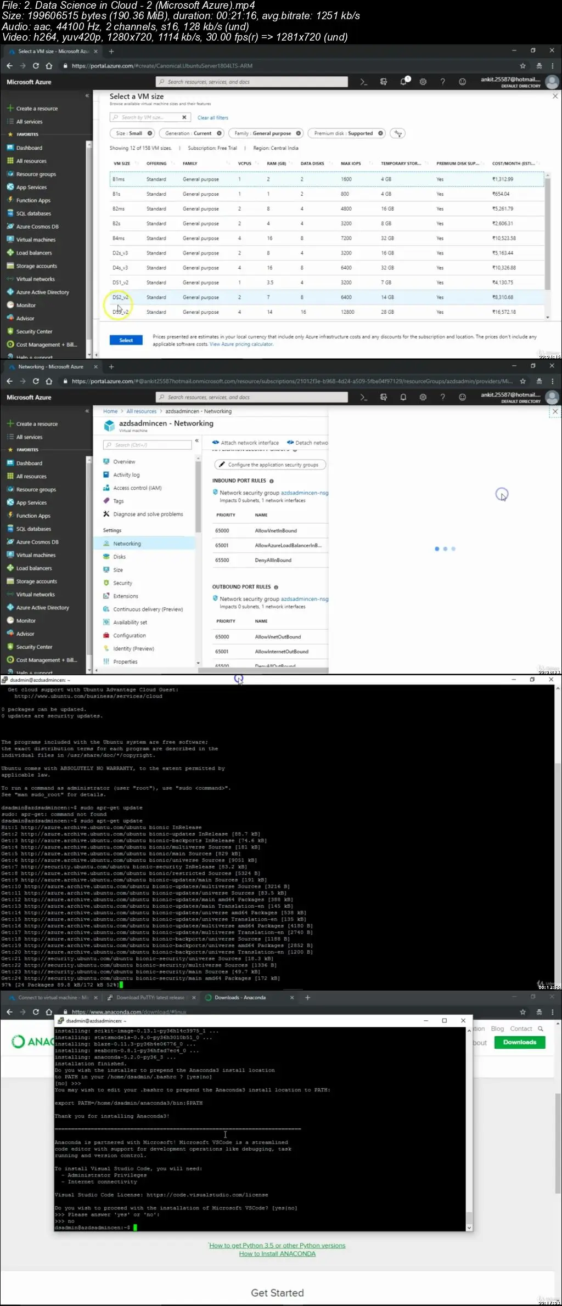Open How to get Python 3.5 link

pos(277,1246)
